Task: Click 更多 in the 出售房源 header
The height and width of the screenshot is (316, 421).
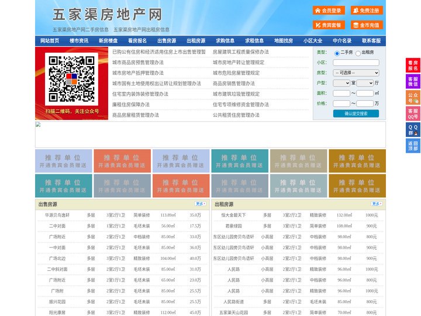Action: click(201, 204)
